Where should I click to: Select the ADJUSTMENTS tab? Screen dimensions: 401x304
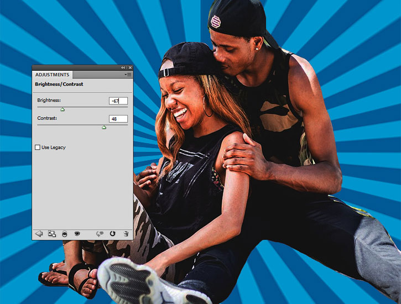[x=53, y=75]
